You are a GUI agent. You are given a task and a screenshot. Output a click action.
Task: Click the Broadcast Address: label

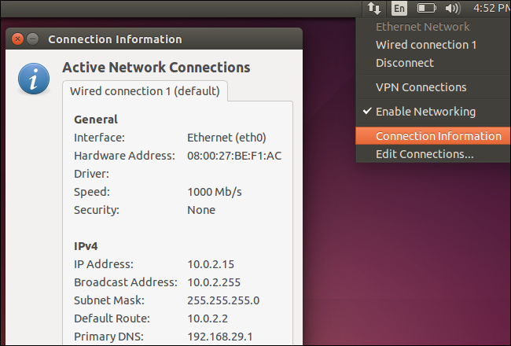click(126, 282)
